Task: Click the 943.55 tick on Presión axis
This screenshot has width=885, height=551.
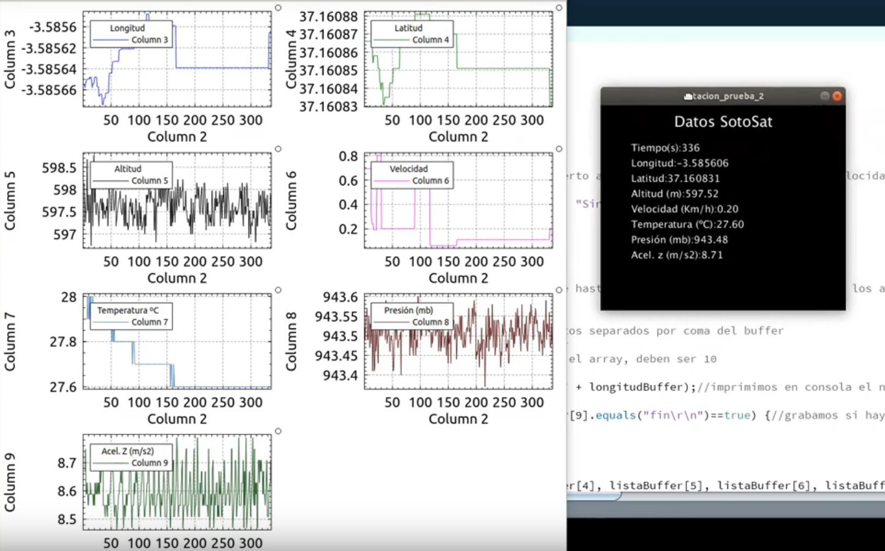Action: [336, 316]
